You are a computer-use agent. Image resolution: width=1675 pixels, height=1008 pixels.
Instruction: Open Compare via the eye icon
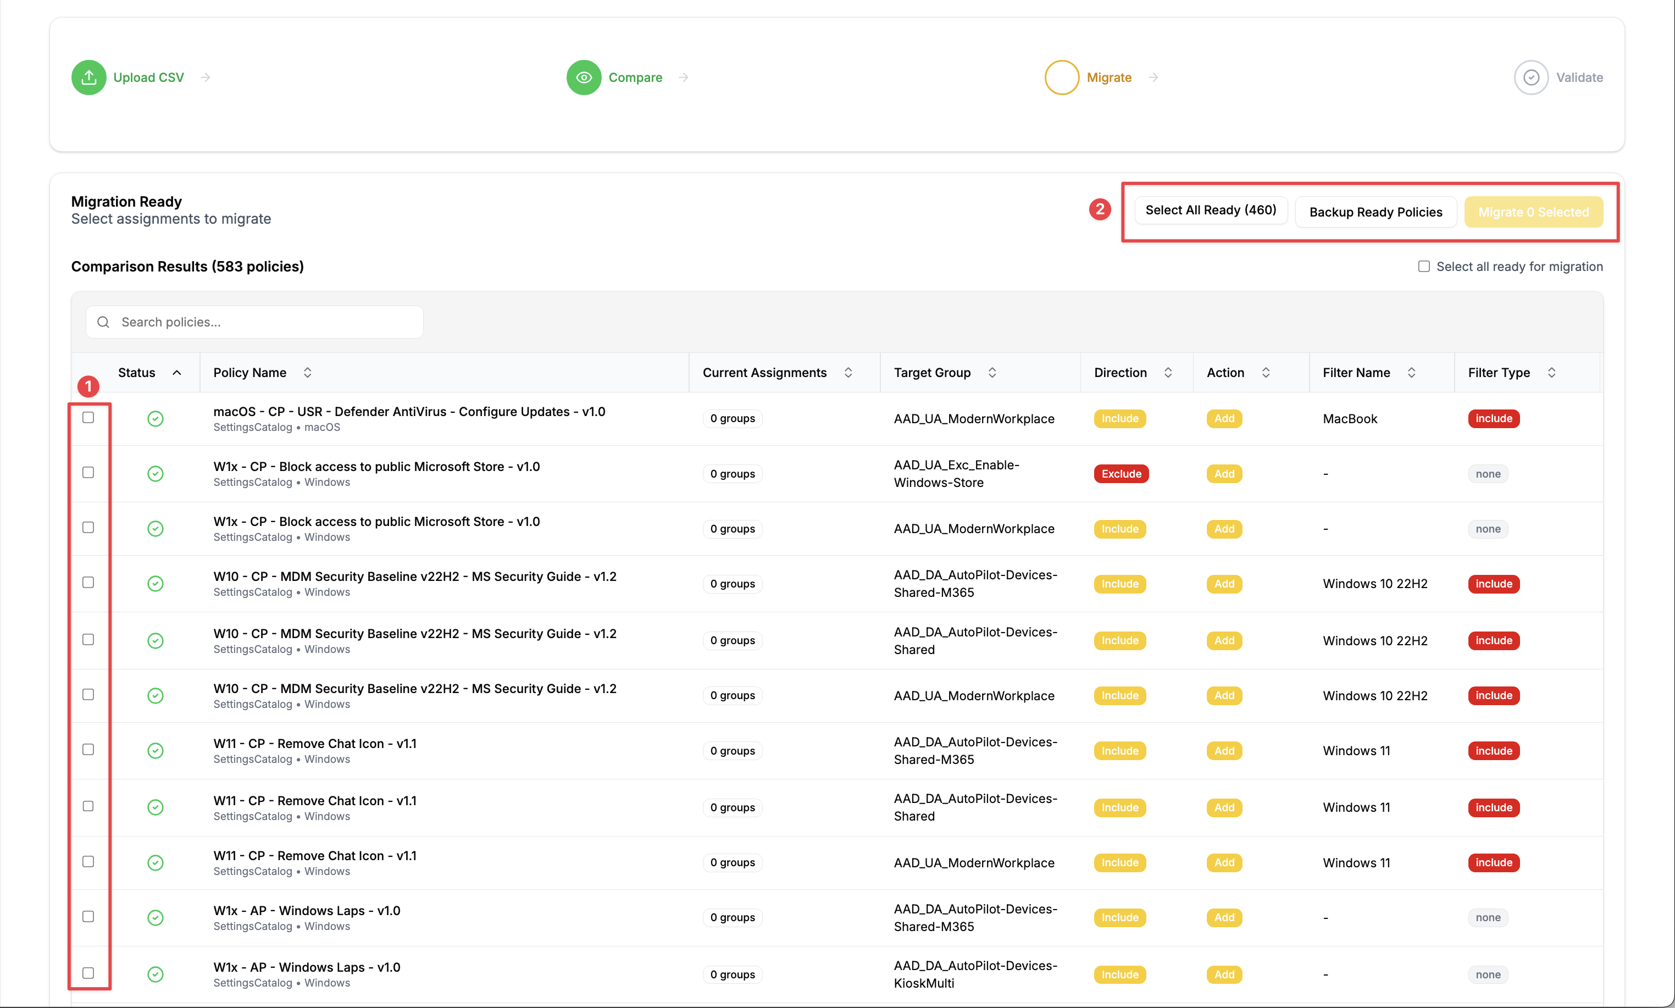[x=584, y=77]
